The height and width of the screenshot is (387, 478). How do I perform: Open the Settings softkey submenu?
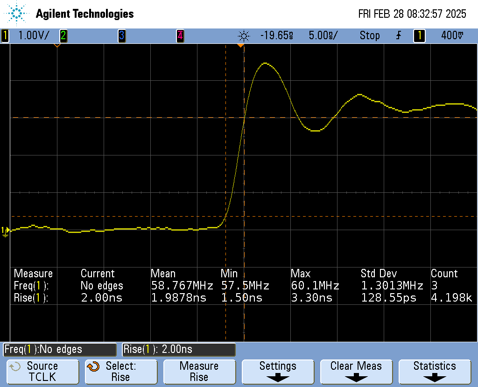click(x=278, y=372)
